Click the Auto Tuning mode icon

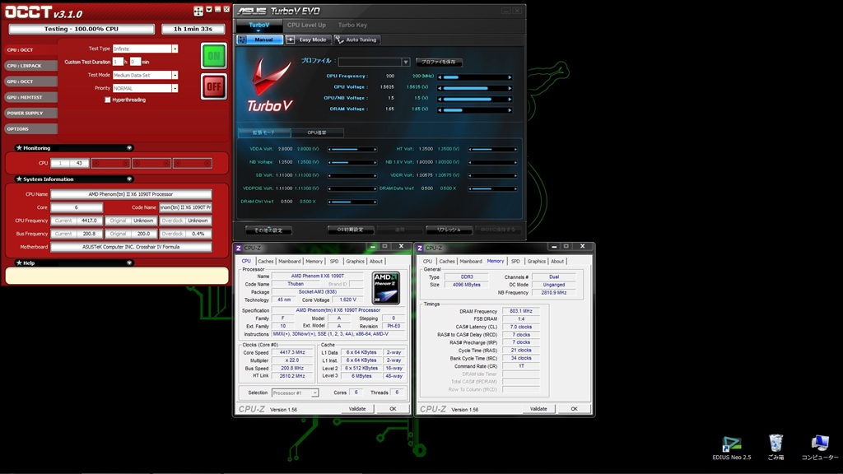338,39
